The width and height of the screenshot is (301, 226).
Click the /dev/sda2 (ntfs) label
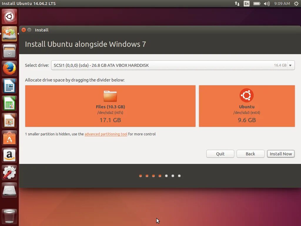tap(110, 113)
